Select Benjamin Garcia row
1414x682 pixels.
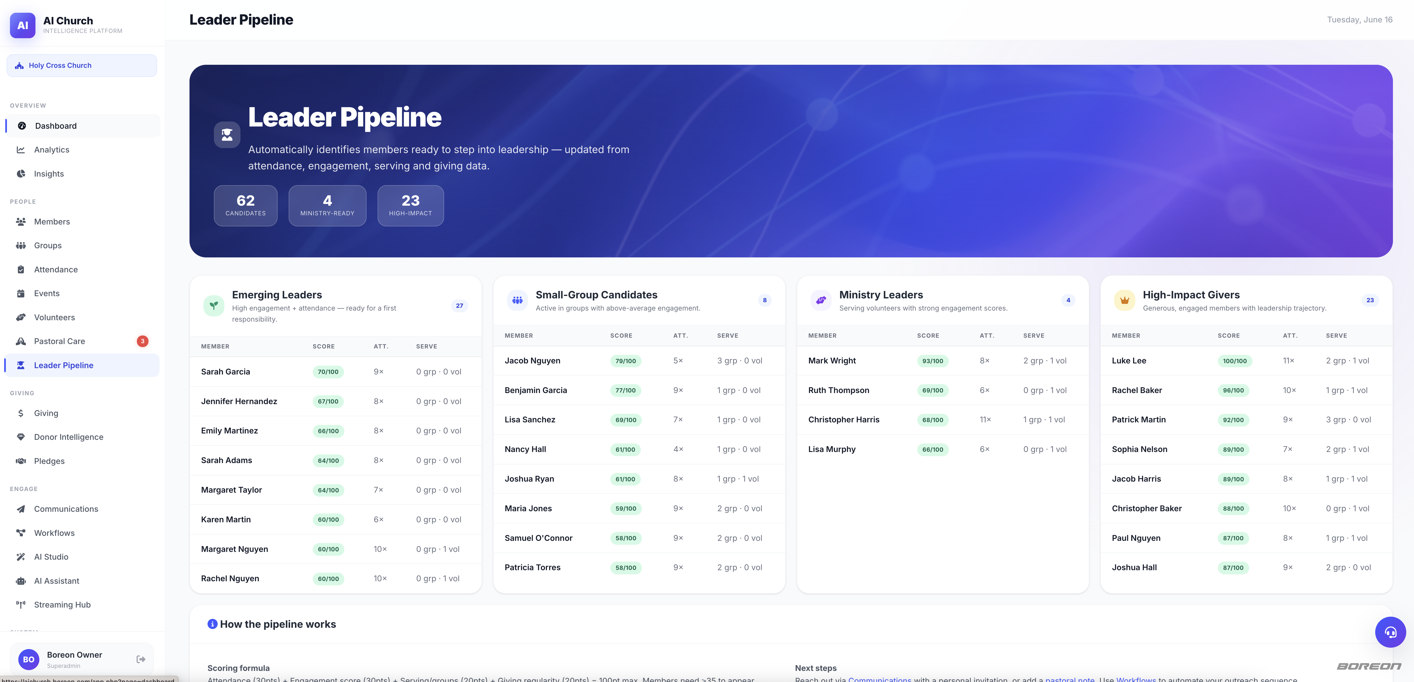pyautogui.click(x=639, y=390)
